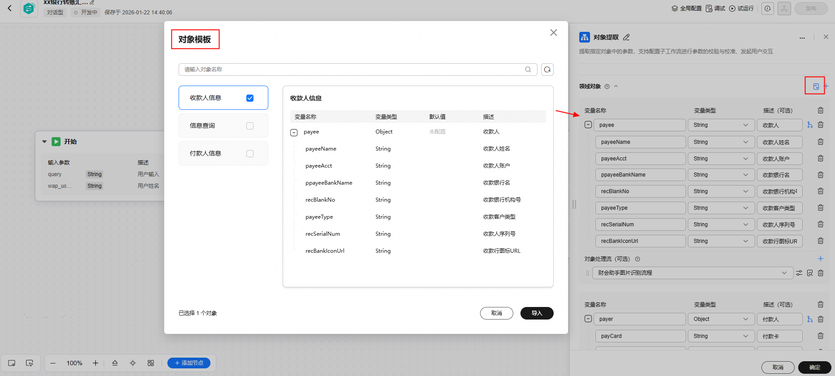Focus the 请输入对象名称 search field
This screenshot has width=835, height=376.
coord(358,69)
